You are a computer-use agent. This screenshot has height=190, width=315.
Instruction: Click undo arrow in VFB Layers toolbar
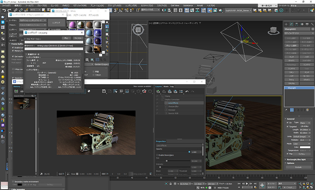(187, 92)
